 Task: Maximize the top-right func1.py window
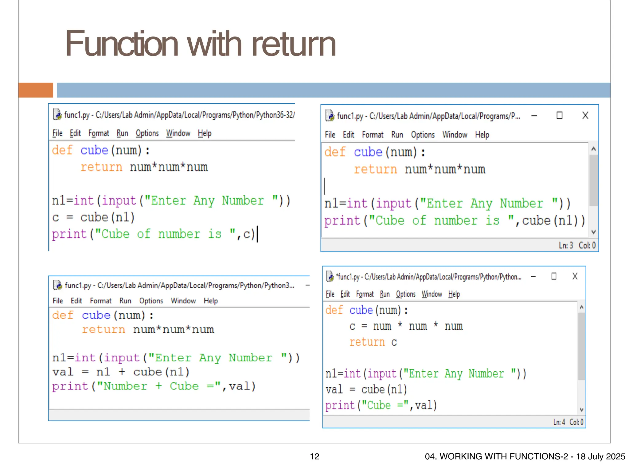click(560, 116)
